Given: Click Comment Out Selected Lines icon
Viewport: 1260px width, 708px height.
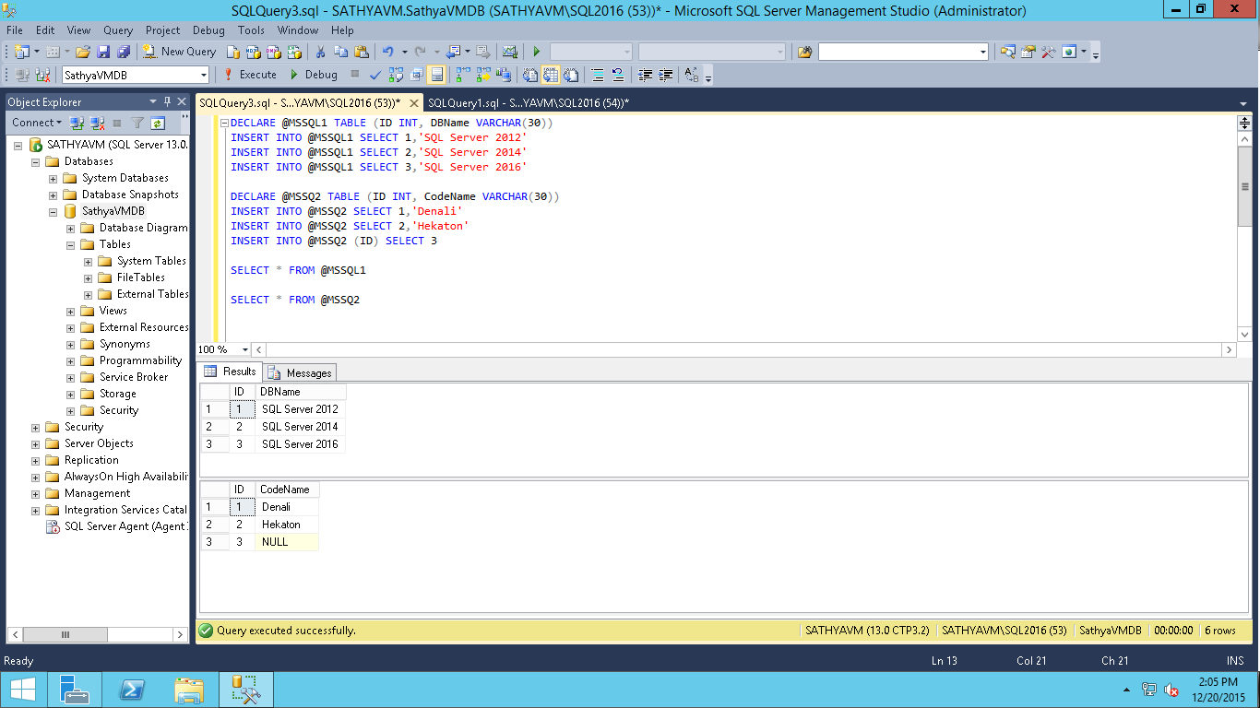Looking at the screenshot, I should coord(597,75).
